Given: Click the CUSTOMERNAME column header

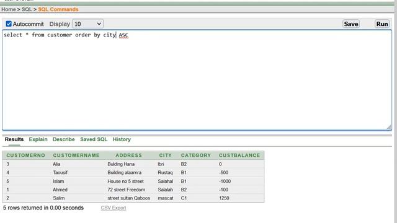Looking at the screenshot, I should click(x=76, y=155).
